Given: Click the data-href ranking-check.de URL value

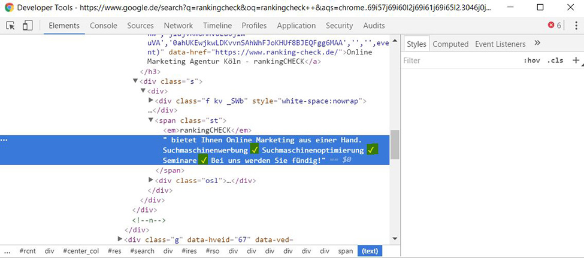Looking at the screenshot, I should pyautogui.click(x=276, y=52).
